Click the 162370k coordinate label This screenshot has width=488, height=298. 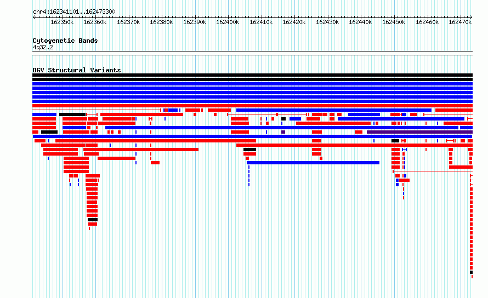coord(128,22)
